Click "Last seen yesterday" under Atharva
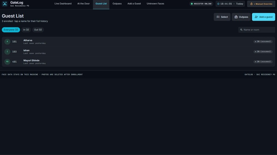 pyautogui.click(x=35, y=43)
